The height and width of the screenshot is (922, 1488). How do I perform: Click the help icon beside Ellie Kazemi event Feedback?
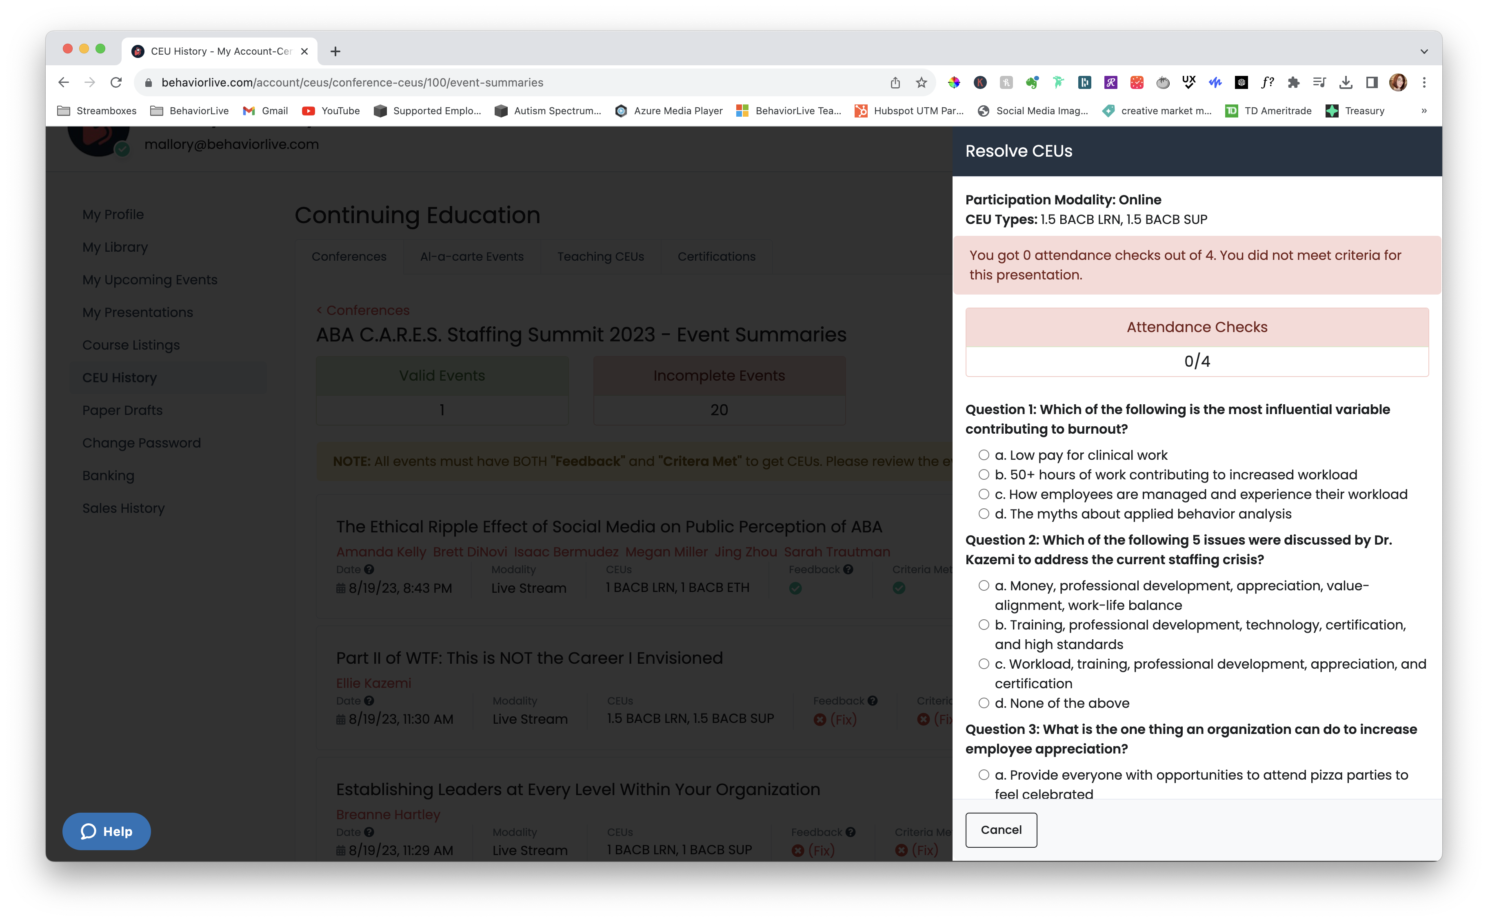[872, 700]
